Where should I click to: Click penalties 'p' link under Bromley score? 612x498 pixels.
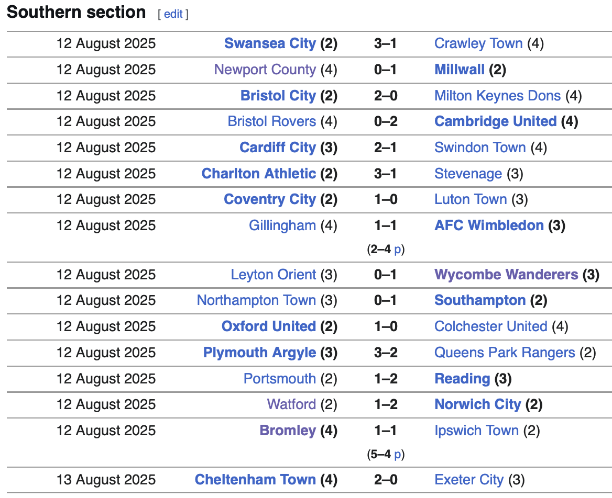coord(398,455)
